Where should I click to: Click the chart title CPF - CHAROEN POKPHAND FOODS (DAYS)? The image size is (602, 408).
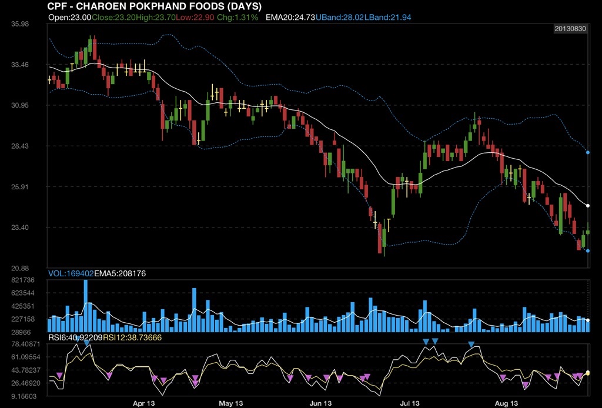click(x=155, y=6)
